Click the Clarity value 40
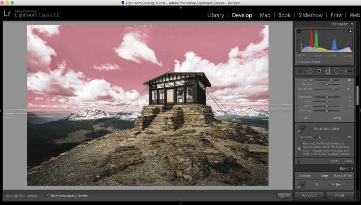Viewport: 361px width, 205px height. coord(349,80)
